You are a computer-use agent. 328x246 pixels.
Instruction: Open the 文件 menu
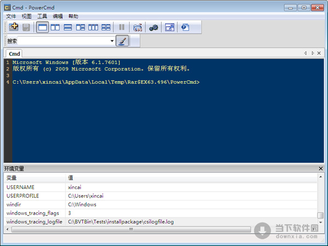pos(11,16)
